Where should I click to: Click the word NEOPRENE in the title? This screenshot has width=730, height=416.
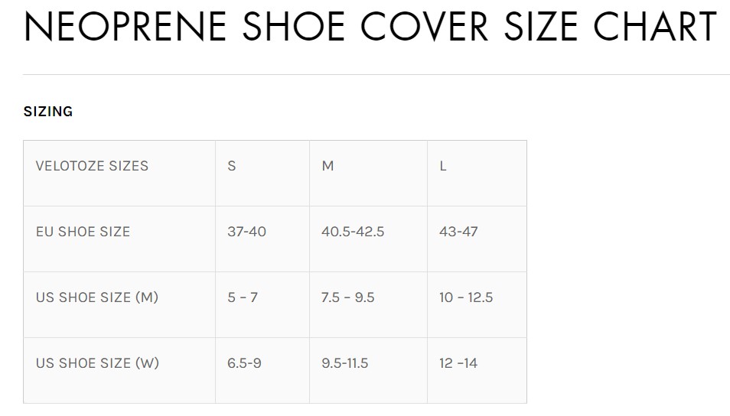[x=125, y=28]
